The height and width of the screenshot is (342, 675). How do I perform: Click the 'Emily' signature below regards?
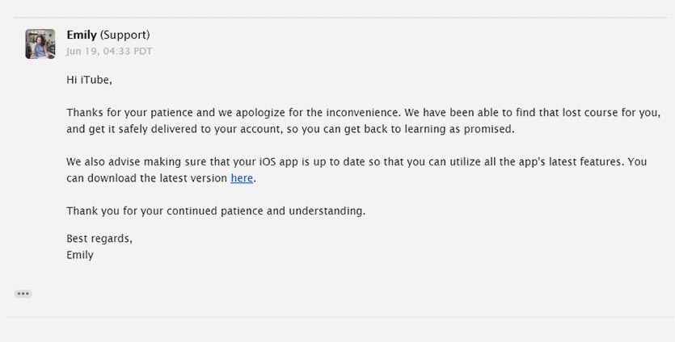(x=80, y=255)
